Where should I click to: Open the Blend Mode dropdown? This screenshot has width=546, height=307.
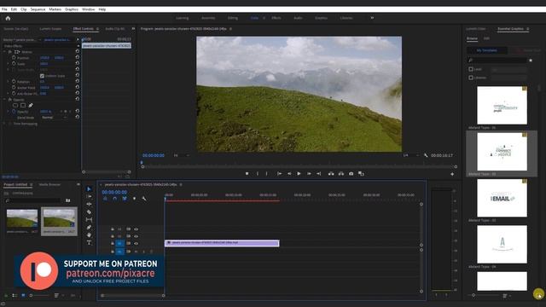tap(54, 118)
